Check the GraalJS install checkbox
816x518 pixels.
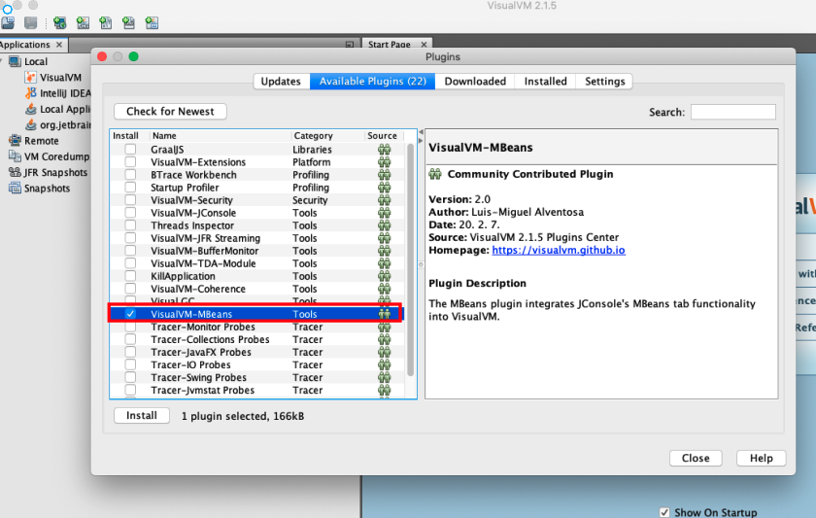(130, 150)
